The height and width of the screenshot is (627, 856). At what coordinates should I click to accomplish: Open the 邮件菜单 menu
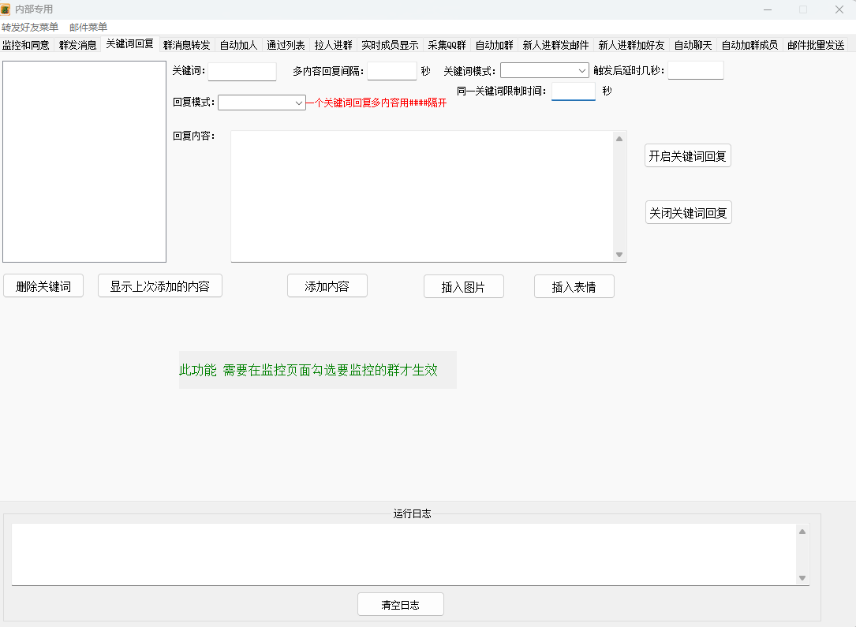(x=88, y=27)
